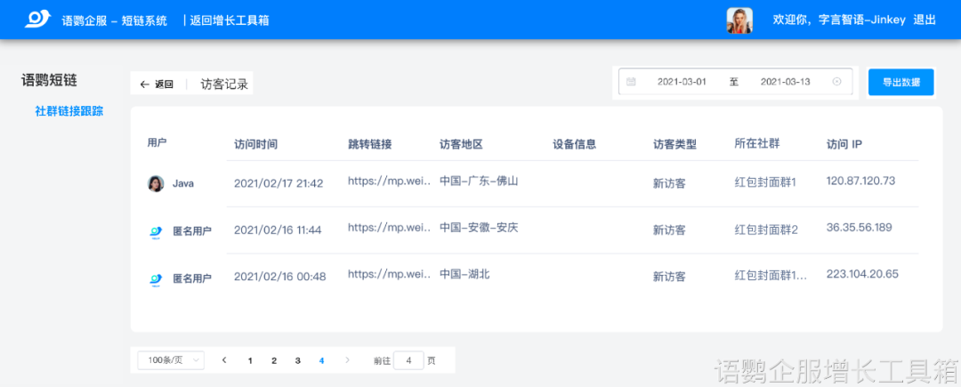
Task: Click the previous page arrow
Action: (x=224, y=360)
